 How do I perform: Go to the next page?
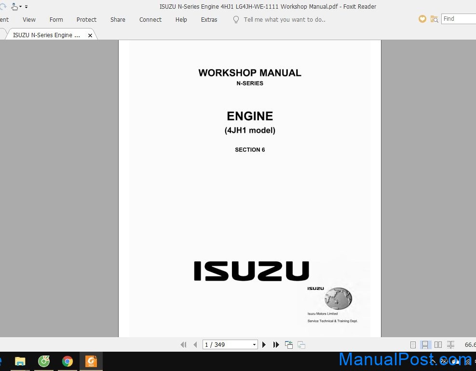(x=264, y=344)
